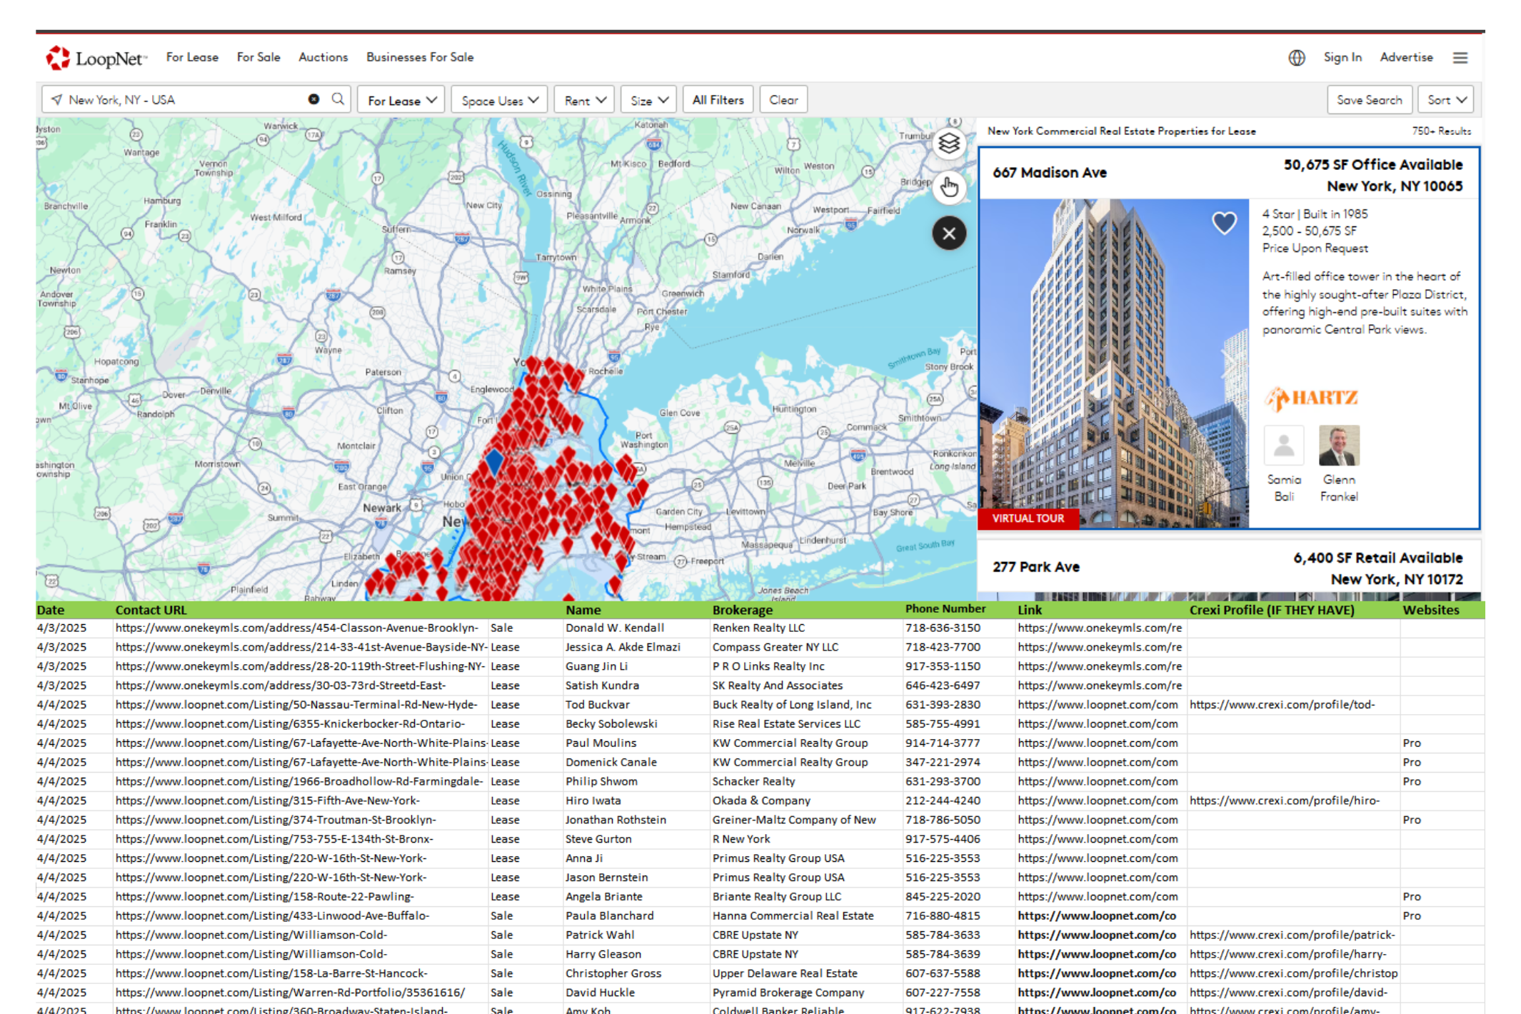The width and height of the screenshot is (1521, 1014).
Task: Expand the Size filter dropdown
Action: (x=648, y=100)
